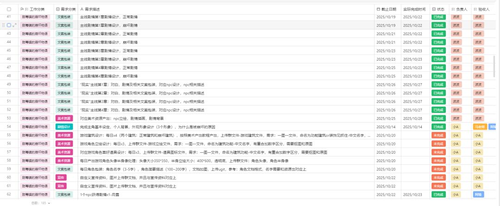Image resolution: width=500 pixels, height=206 pixels.
Task: Grab the drag handle icon of the highlighted row
Action: (4, 25)
